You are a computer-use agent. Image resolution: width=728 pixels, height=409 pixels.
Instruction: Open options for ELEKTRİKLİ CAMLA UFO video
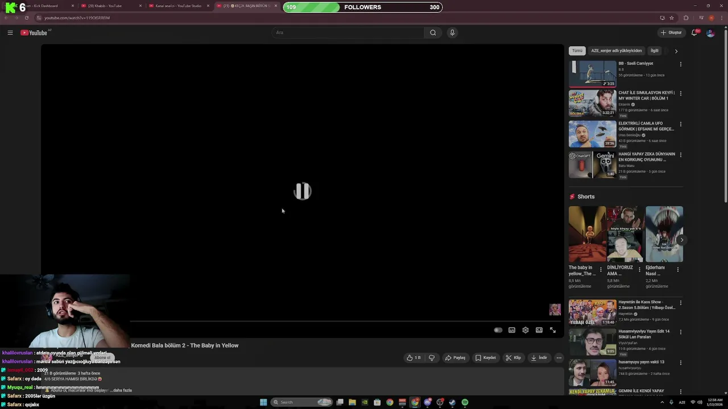(x=680, y=124)
